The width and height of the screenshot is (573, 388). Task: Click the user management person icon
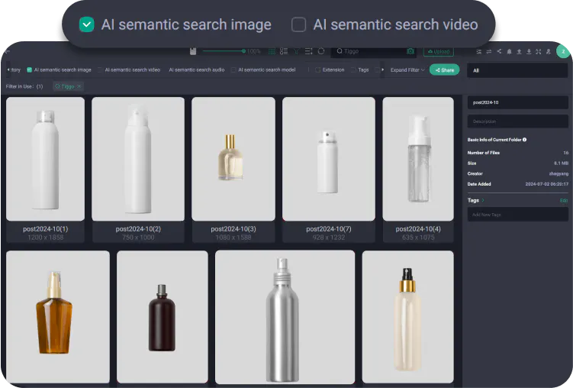pos(548,52)
